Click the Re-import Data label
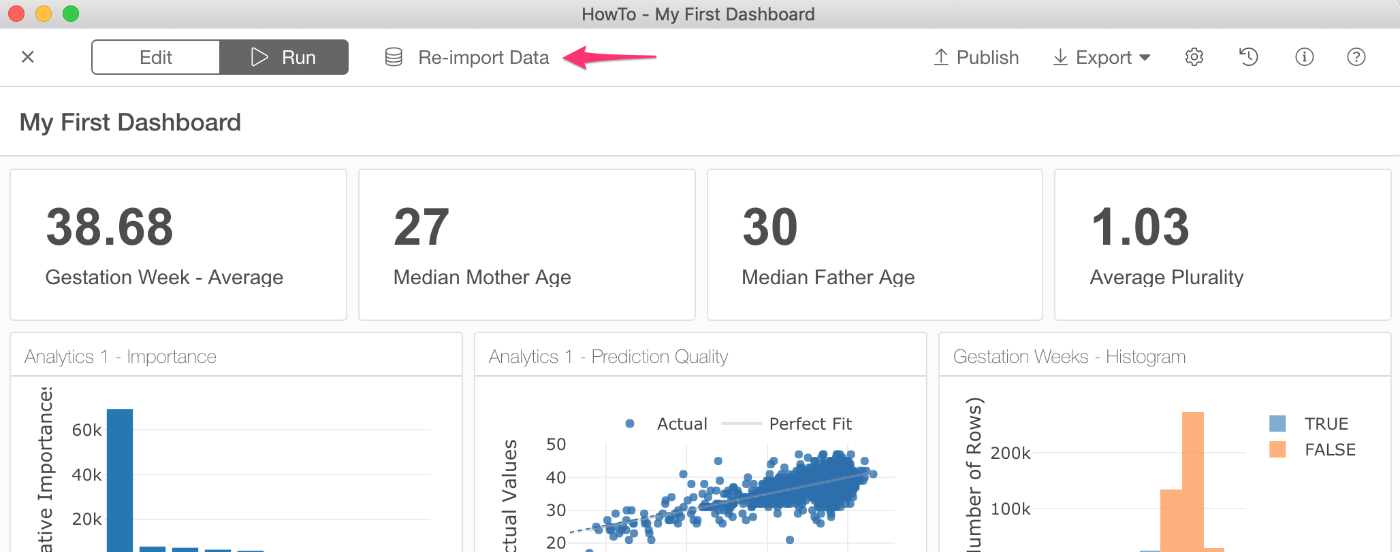 point(483,57)
